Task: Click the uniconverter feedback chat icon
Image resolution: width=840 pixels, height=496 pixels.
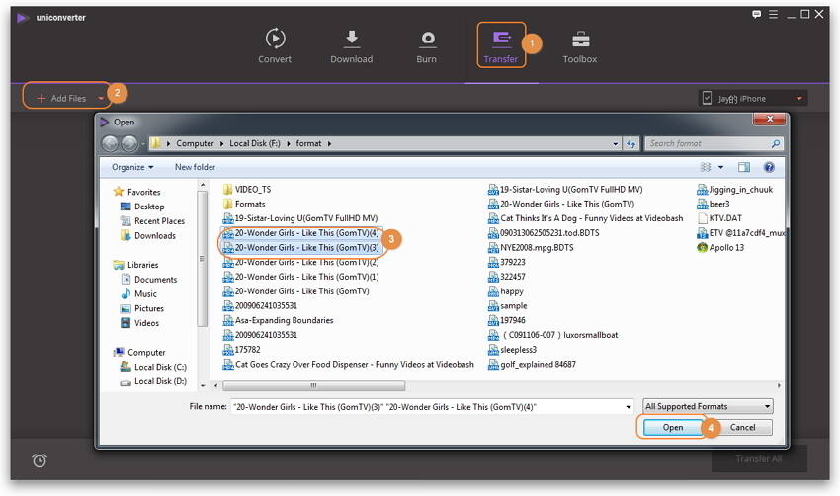Action: 756,15
